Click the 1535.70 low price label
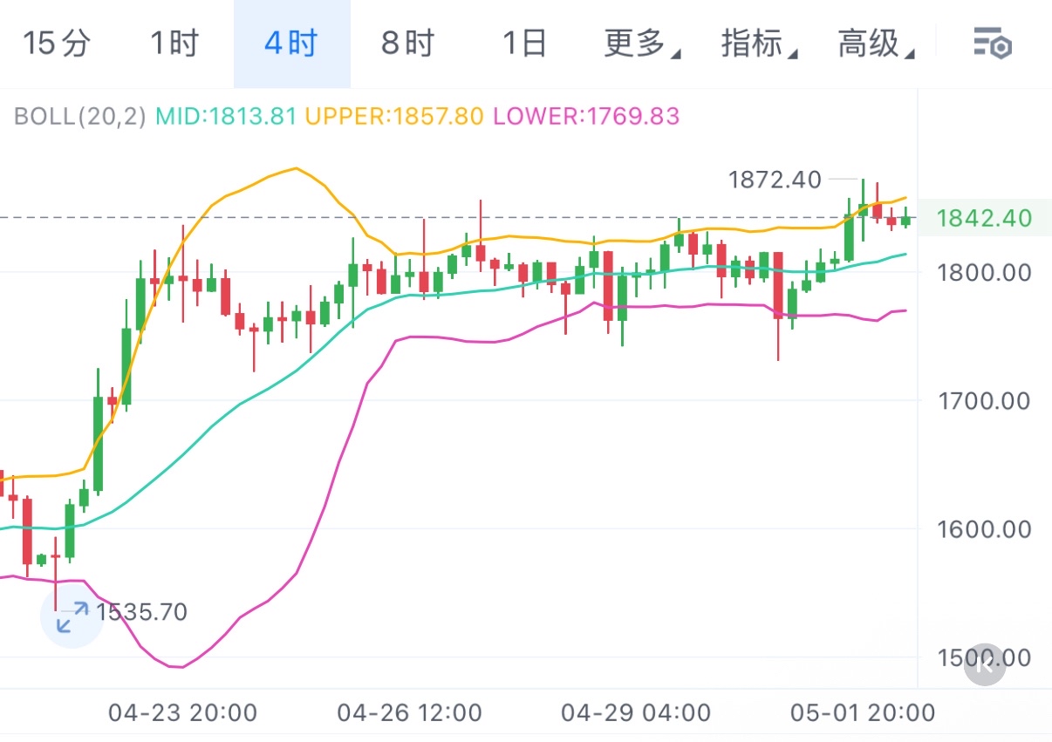1052x742 pixels. 141,612
